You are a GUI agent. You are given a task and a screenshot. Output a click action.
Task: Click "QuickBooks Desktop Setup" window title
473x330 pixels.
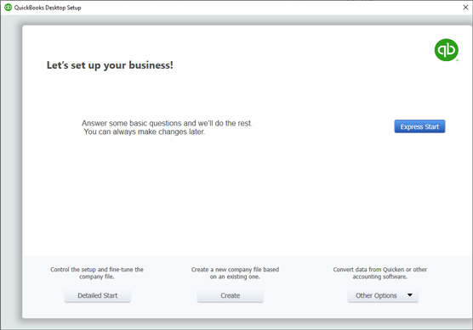pyautogui.click(x=48, y=8)
